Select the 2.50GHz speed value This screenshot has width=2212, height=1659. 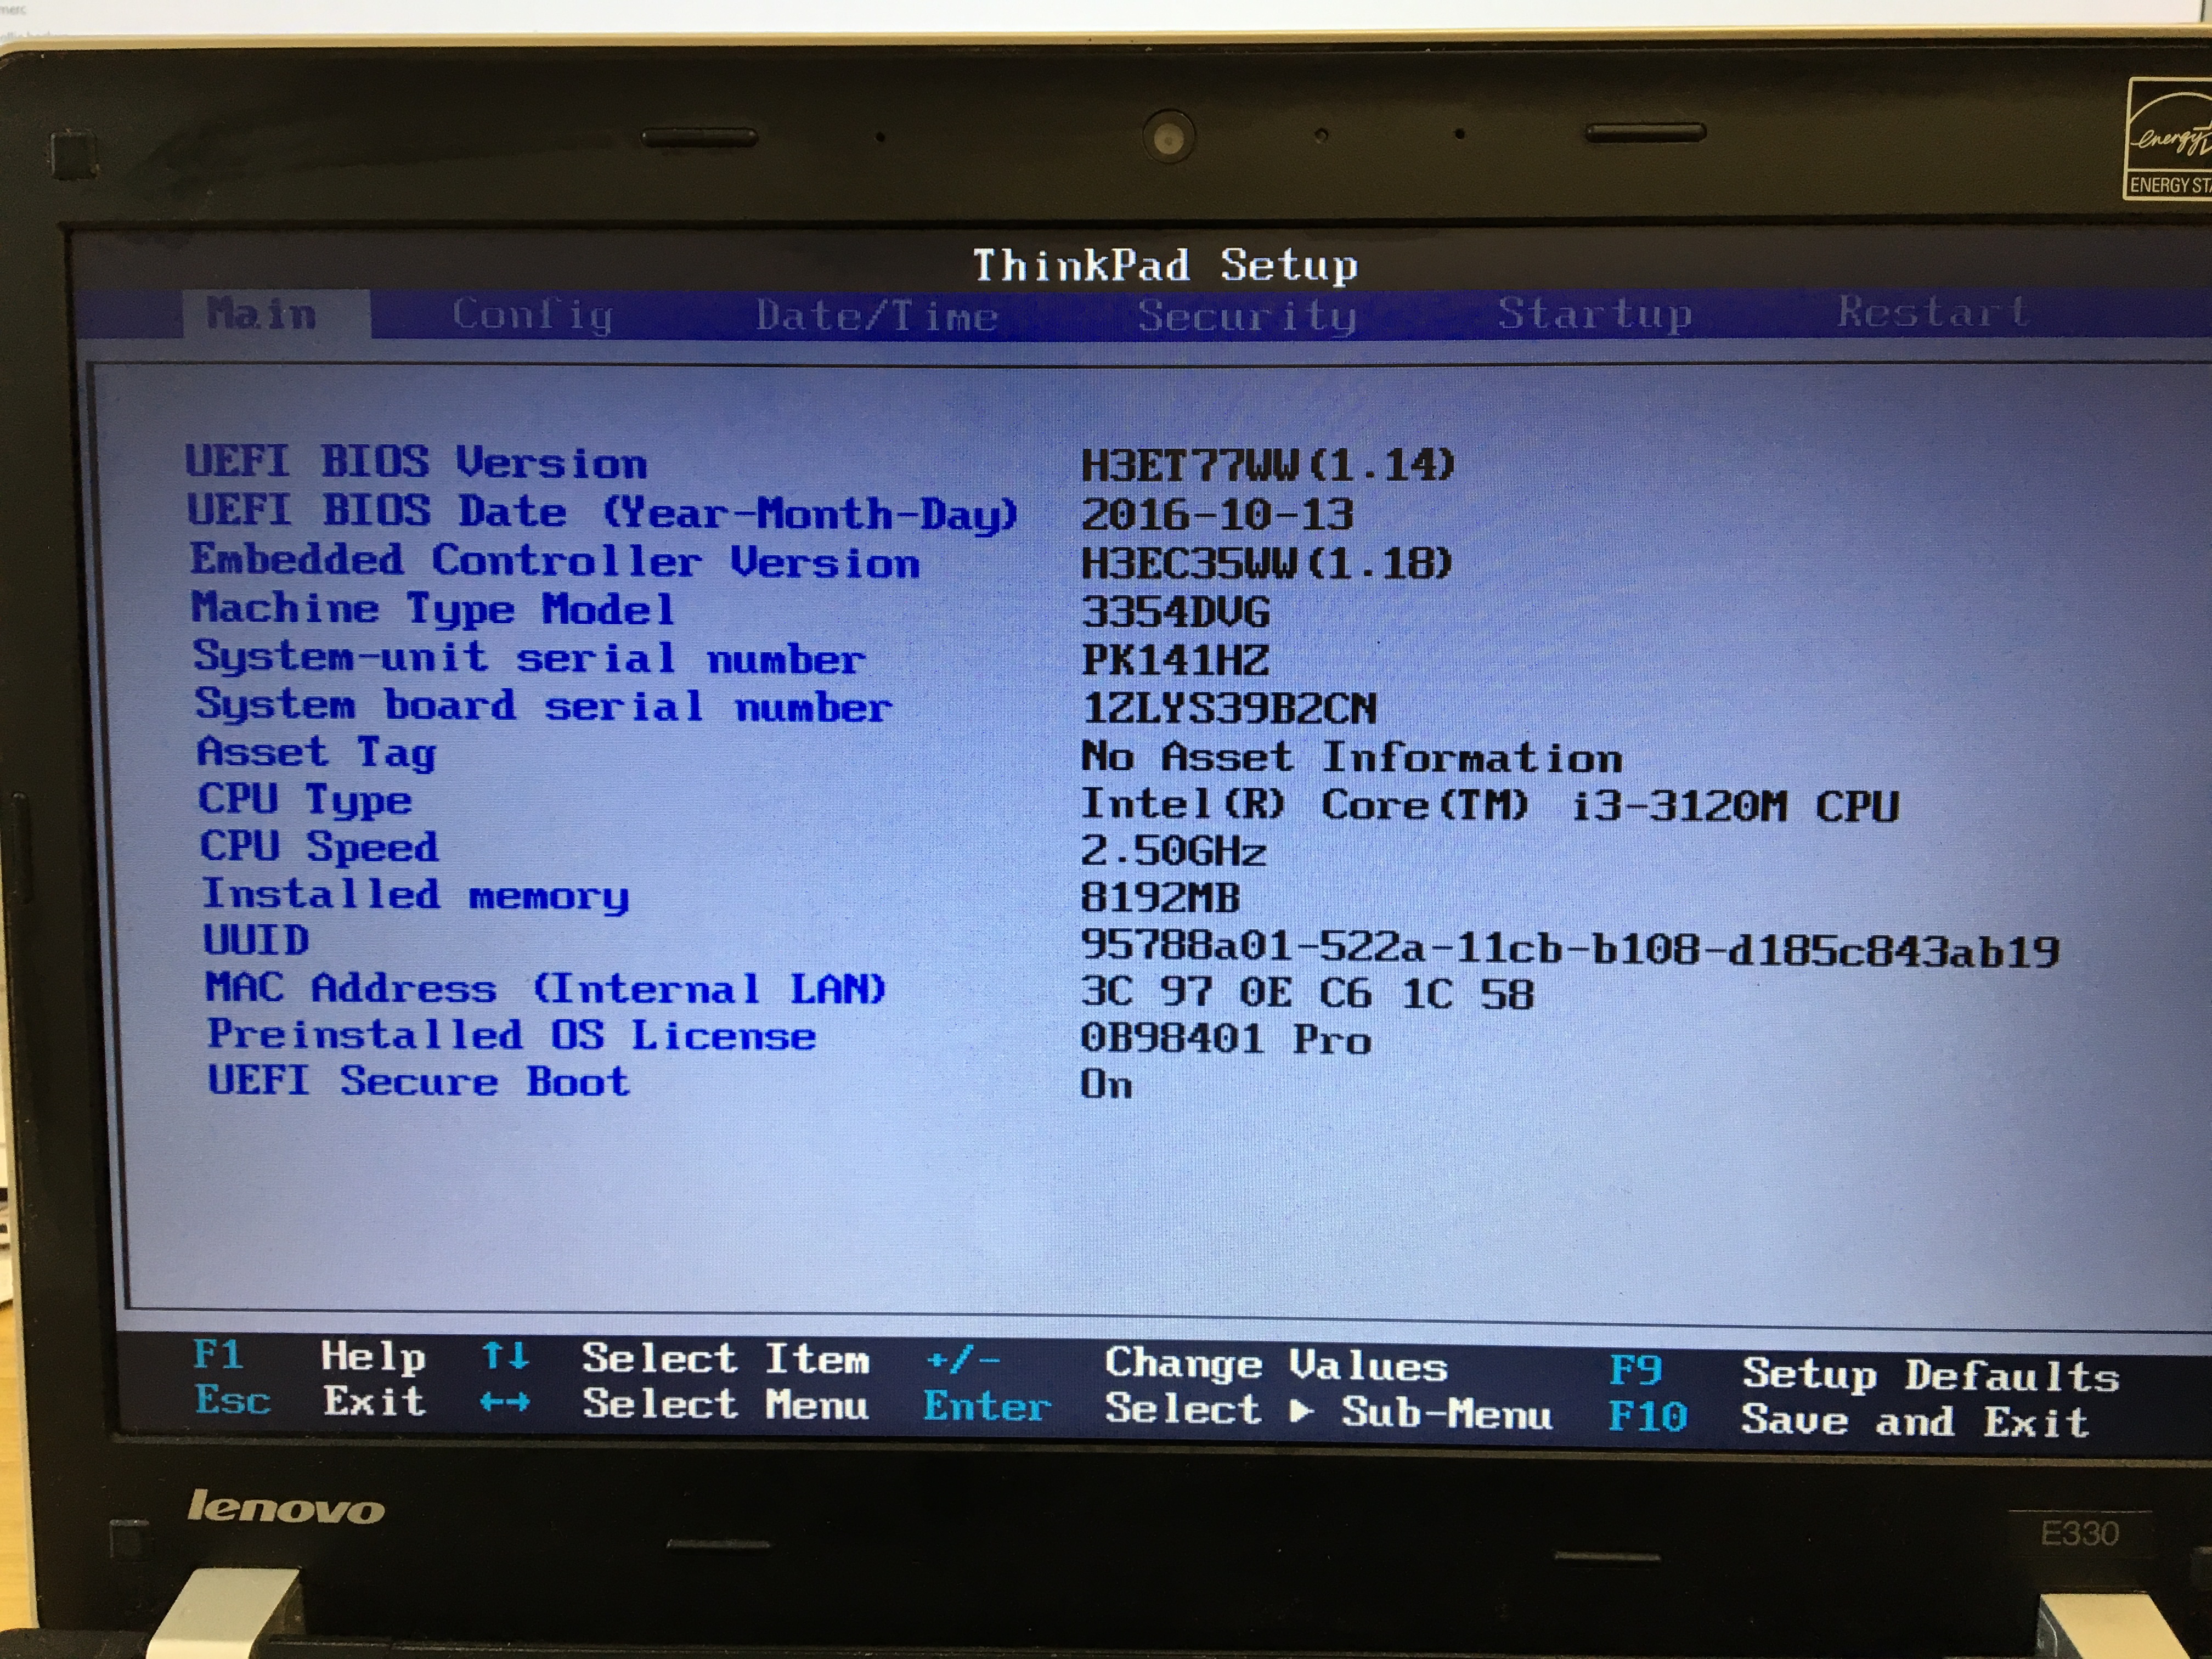[1174, 851]
